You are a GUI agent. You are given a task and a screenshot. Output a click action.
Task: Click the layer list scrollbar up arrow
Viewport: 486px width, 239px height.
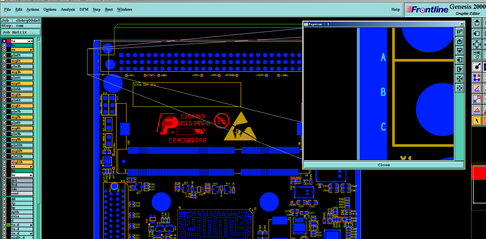(39, 39)
